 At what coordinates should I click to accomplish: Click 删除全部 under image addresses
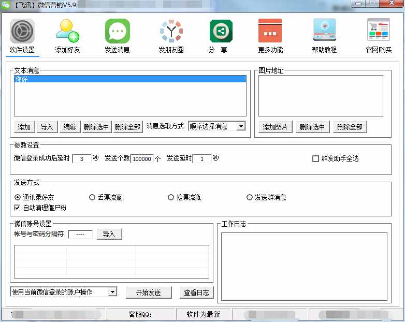(350, 127)
